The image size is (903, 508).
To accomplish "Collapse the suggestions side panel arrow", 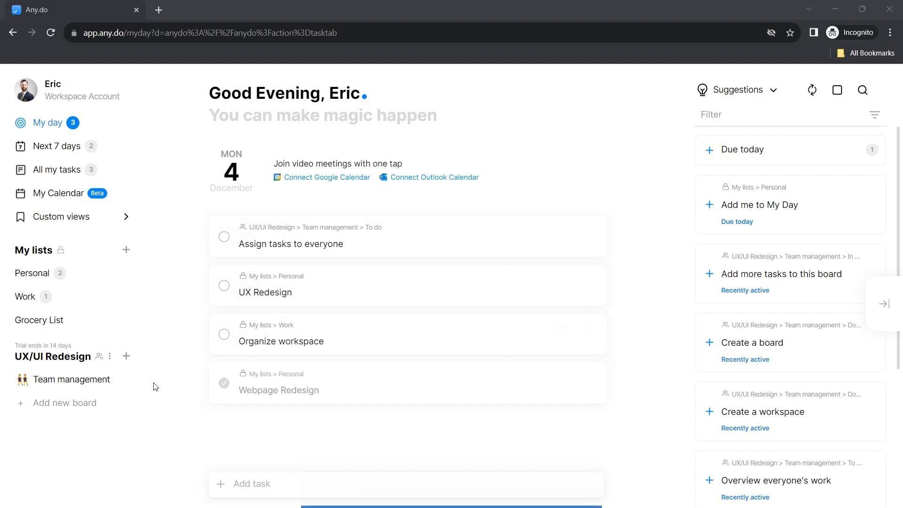I will 884,304.
